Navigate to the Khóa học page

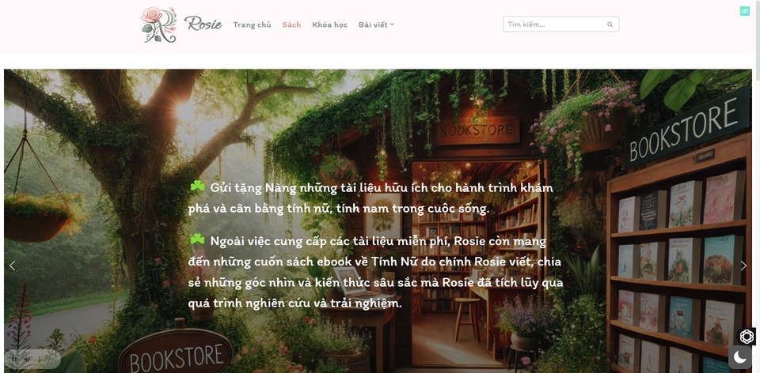tap(329, 24)
